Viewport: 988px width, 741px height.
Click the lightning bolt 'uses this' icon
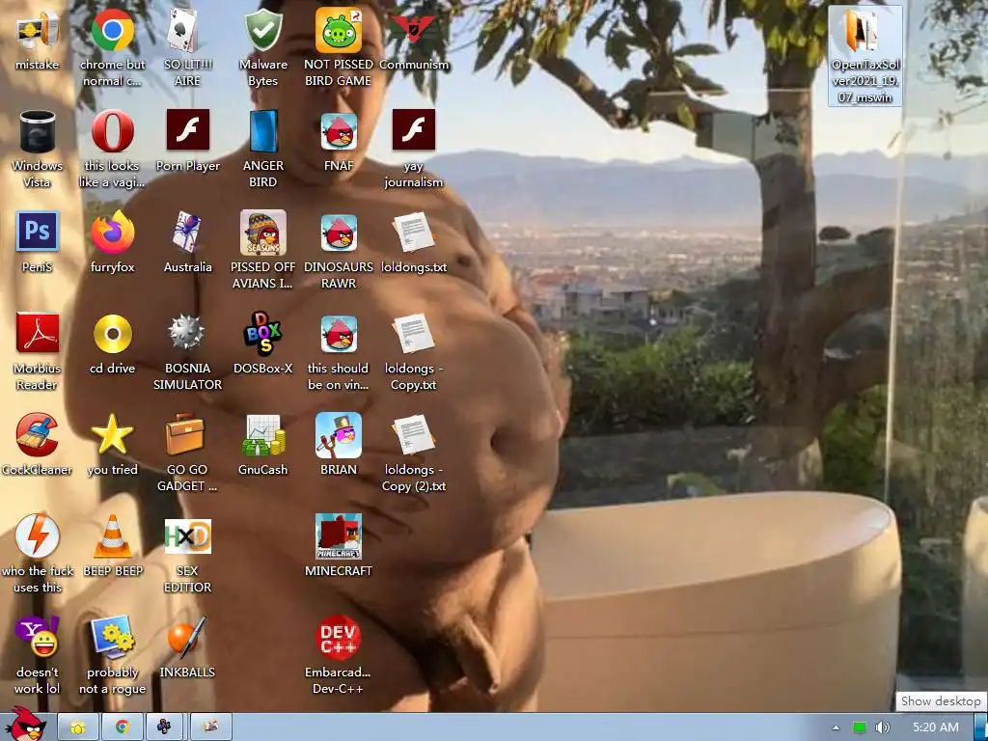click(37, 554)
